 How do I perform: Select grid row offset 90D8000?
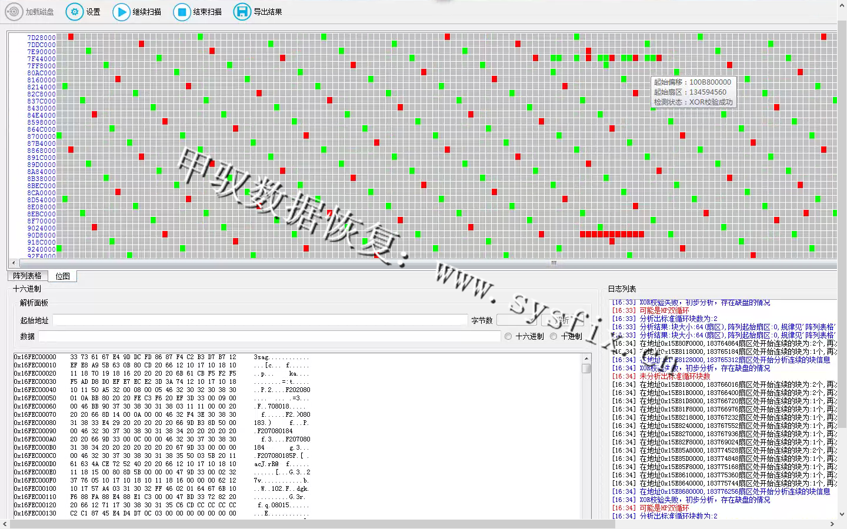pyautogui.click(x=41, y=235)
